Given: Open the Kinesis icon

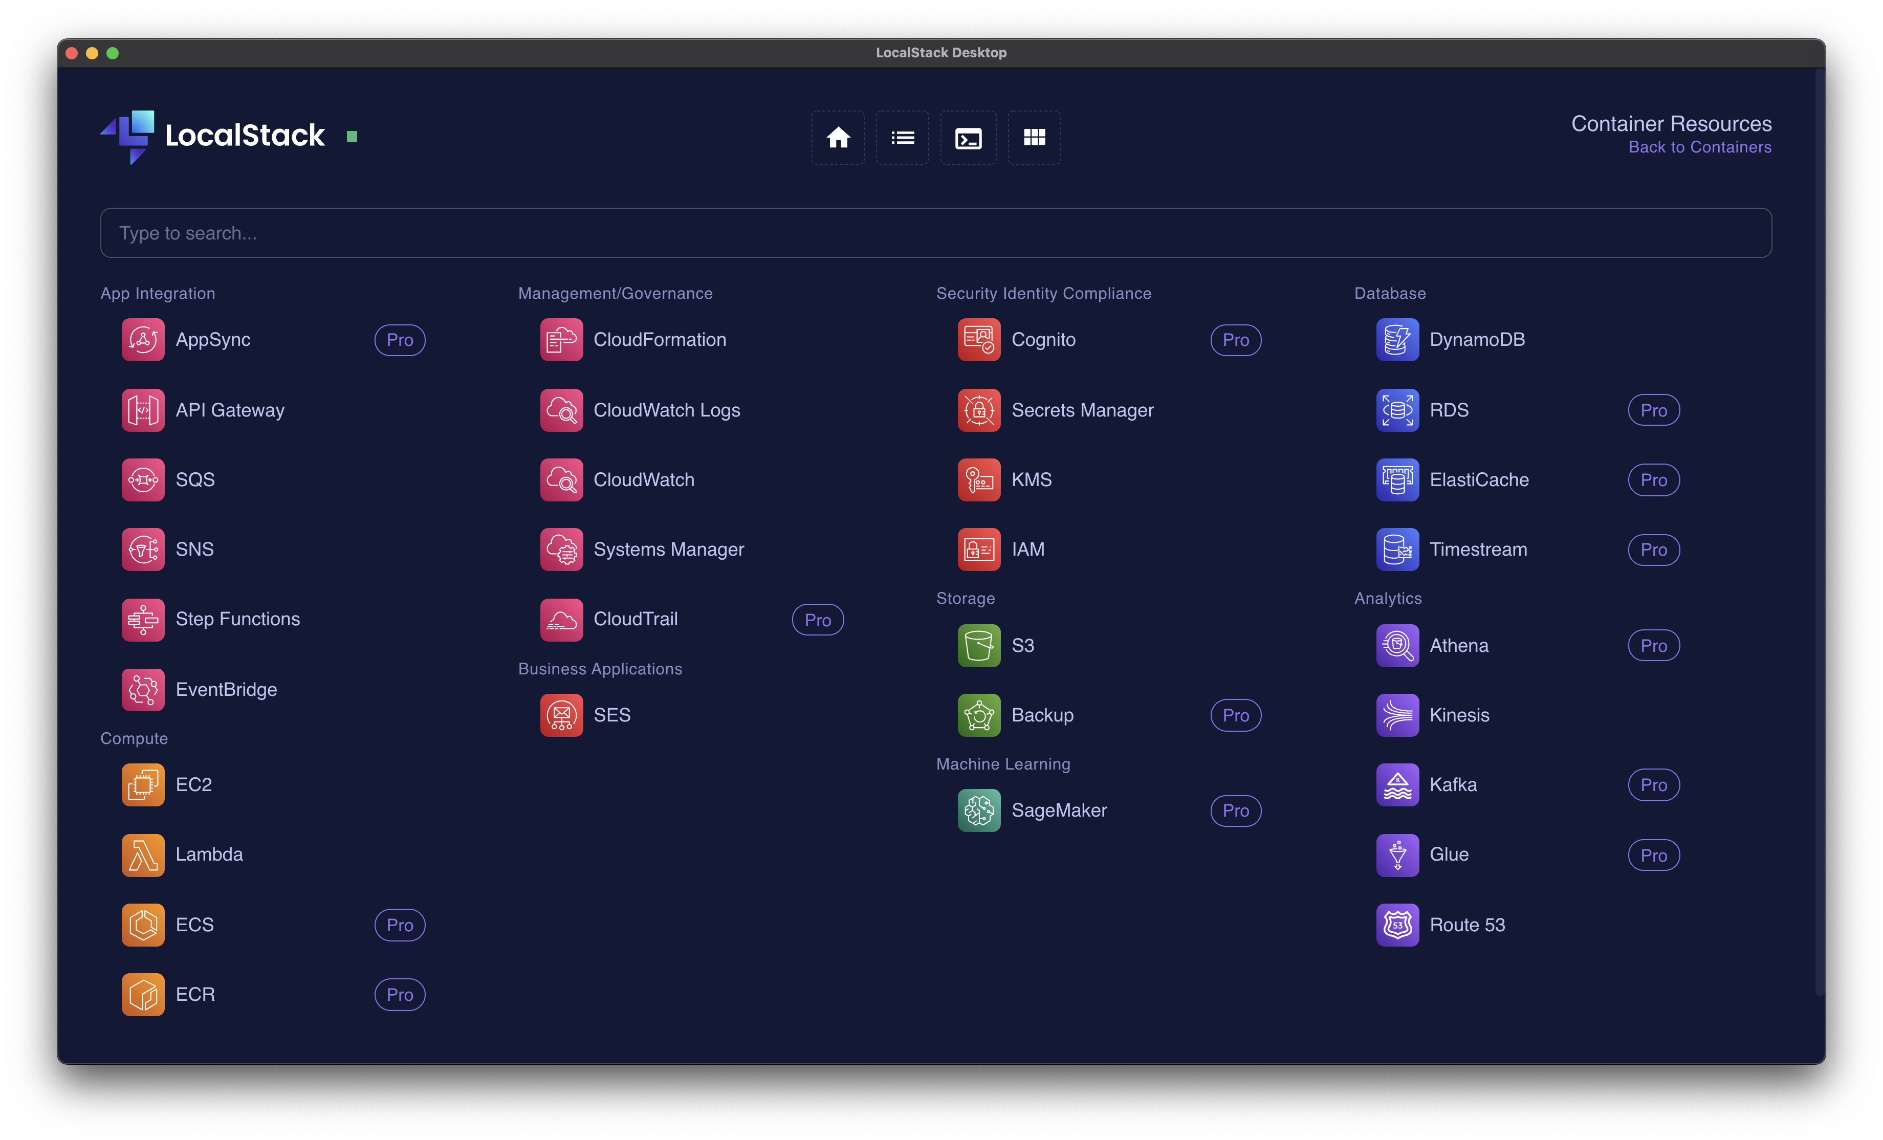Looking at the screenshot, I should click(x=1397, y=715).
